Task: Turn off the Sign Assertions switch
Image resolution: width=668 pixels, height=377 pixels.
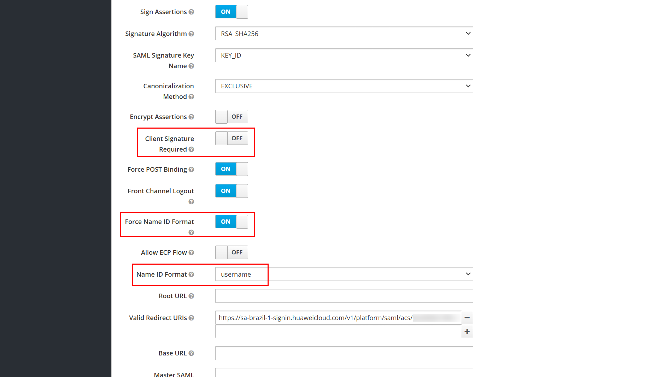Action: click(x=232, y=12)
